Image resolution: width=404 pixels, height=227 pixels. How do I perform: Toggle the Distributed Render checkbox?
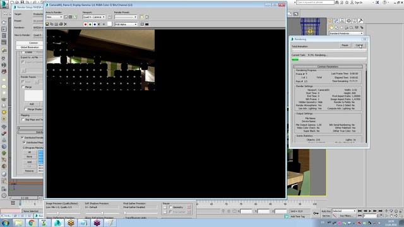point(23,137)
